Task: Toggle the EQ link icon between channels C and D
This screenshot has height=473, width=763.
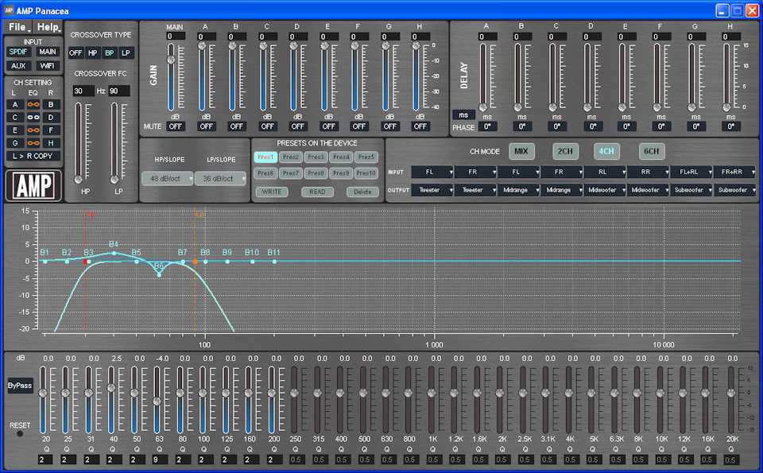Action: point(33,118)
